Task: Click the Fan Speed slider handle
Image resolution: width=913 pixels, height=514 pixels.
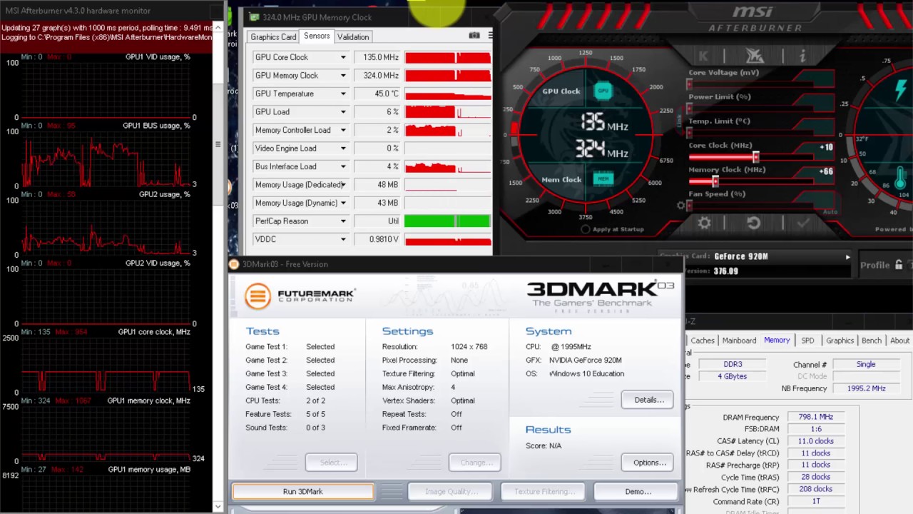Action: (x=690, y=206)
